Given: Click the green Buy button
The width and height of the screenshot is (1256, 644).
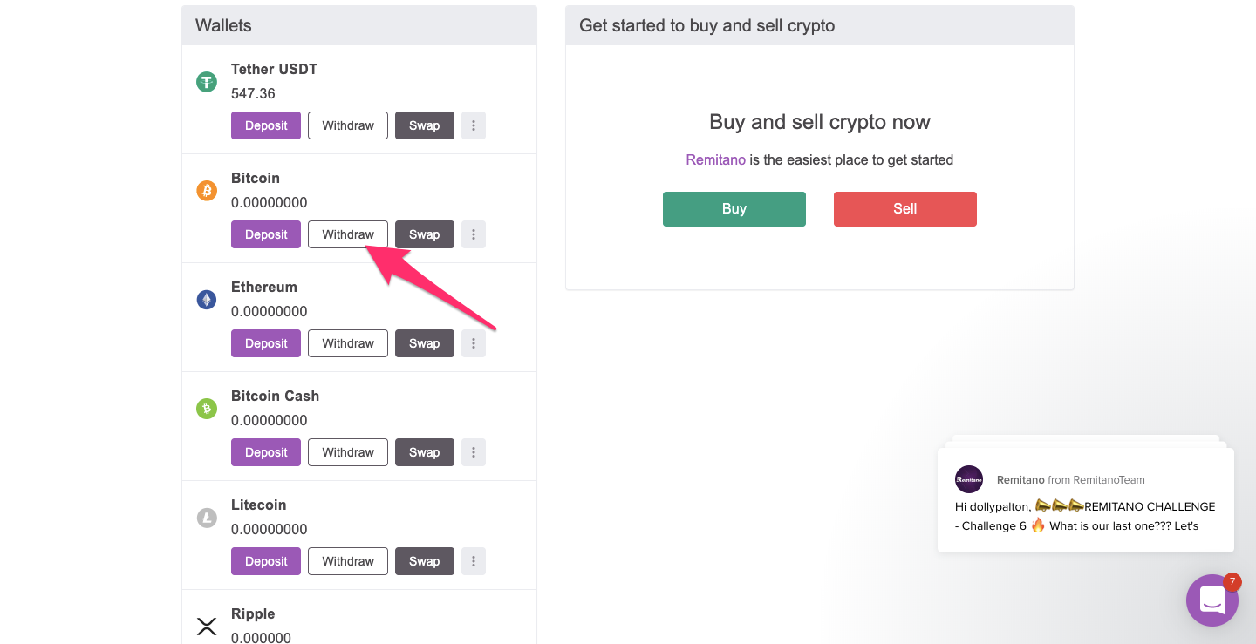Looking at the screenshot, I should point(734,209).
